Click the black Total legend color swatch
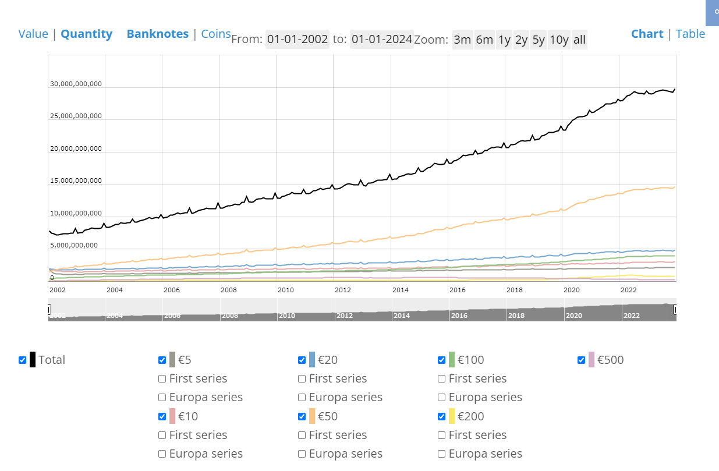The width and height of the screenshot is (719, 471). (33, 360)
